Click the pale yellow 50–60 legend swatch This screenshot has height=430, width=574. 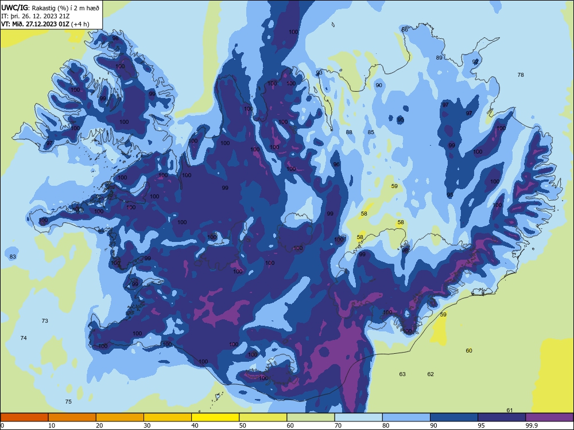pos(263,417)
